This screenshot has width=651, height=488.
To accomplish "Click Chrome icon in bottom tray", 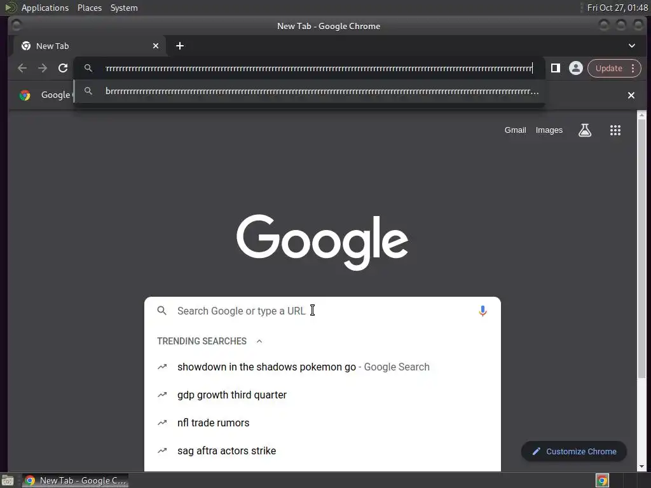I will coord(602,480).
